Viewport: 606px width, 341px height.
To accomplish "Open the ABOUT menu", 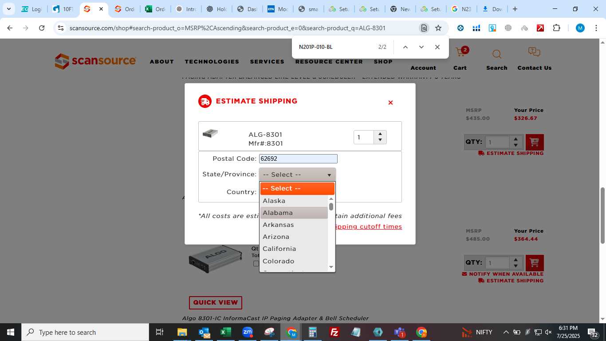I will pos(162,62).
